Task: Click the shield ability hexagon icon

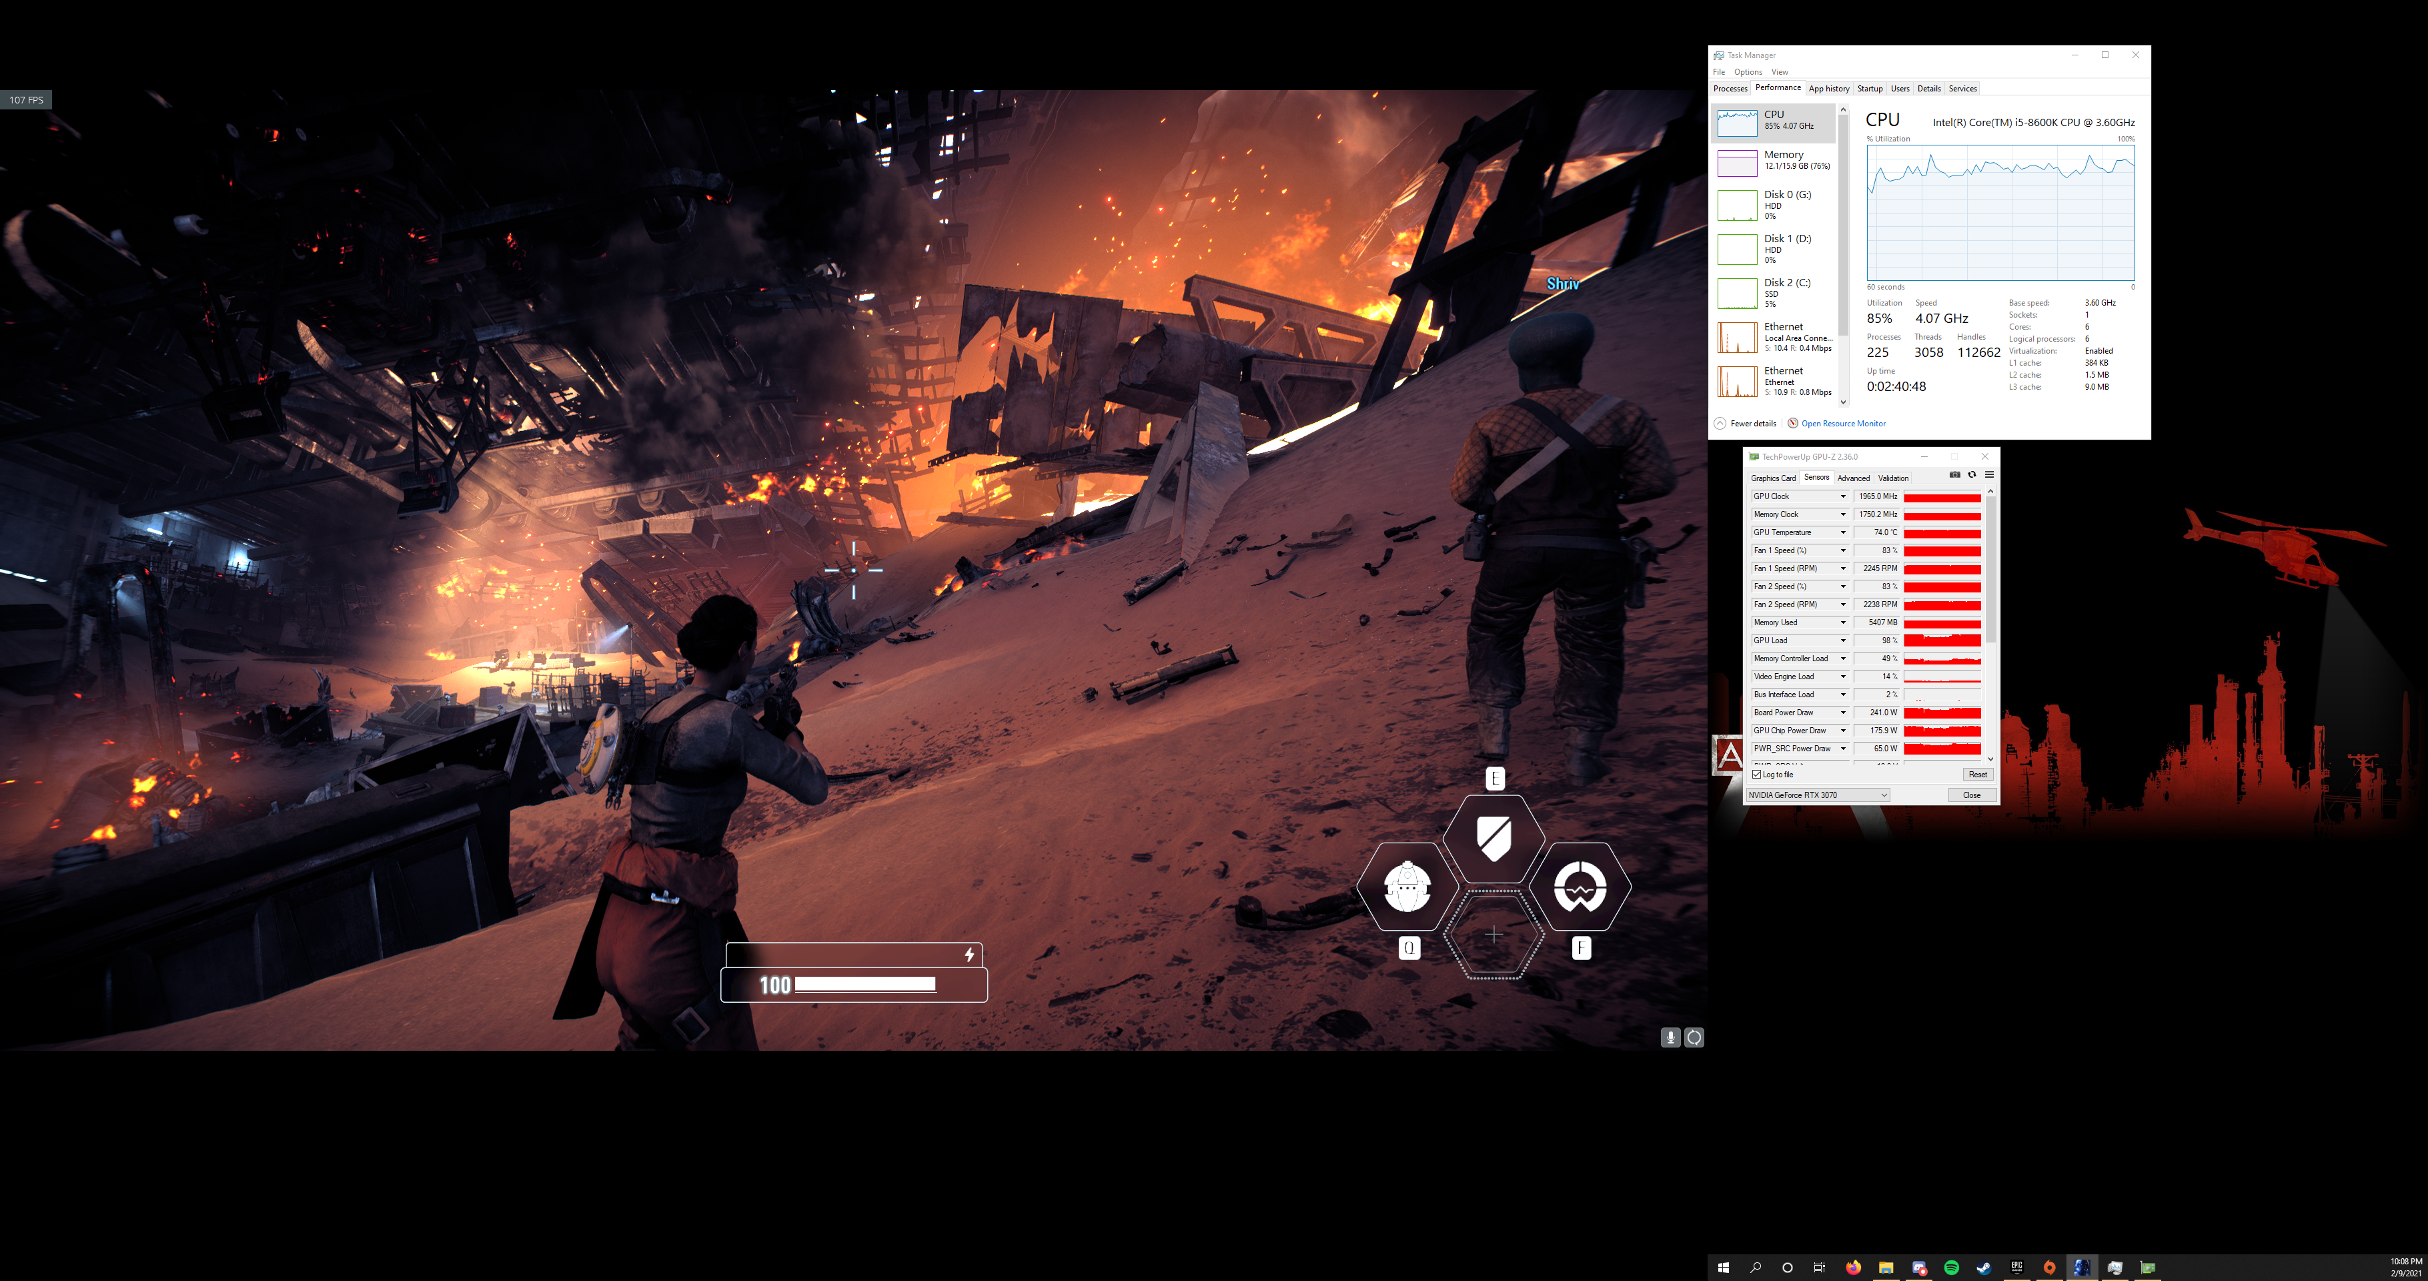Action: coord(1494,838)
